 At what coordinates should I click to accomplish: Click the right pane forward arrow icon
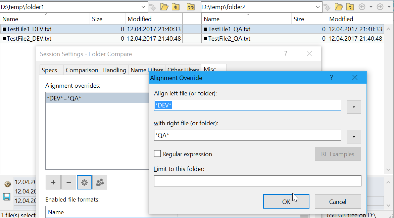click(380, 7)
